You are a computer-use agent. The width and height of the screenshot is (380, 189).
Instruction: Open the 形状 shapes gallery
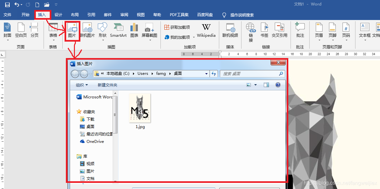pos(103,32)
